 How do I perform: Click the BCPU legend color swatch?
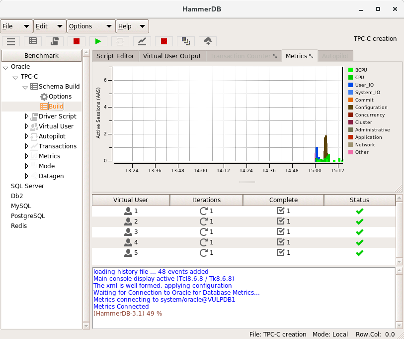click(350, 70)
